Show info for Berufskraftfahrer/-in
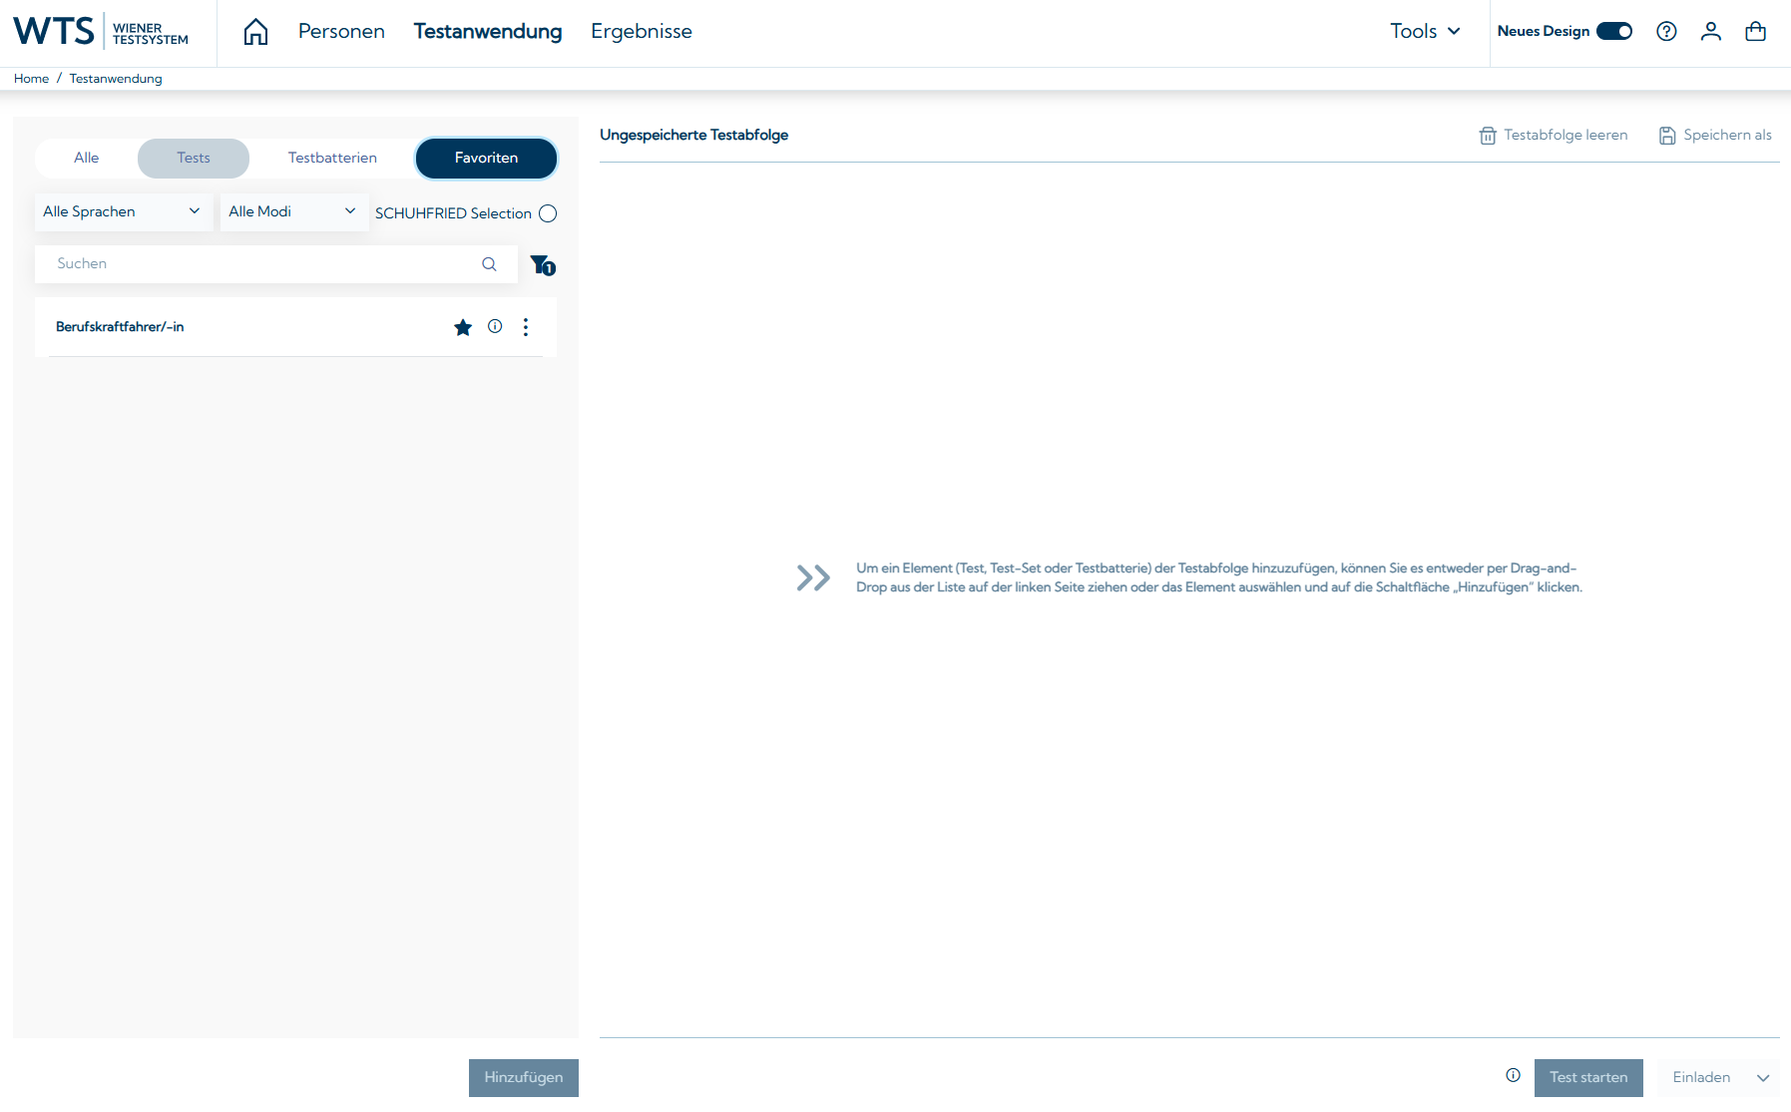This screenshot has height=1112, width=1791. (x=495, y=326)
